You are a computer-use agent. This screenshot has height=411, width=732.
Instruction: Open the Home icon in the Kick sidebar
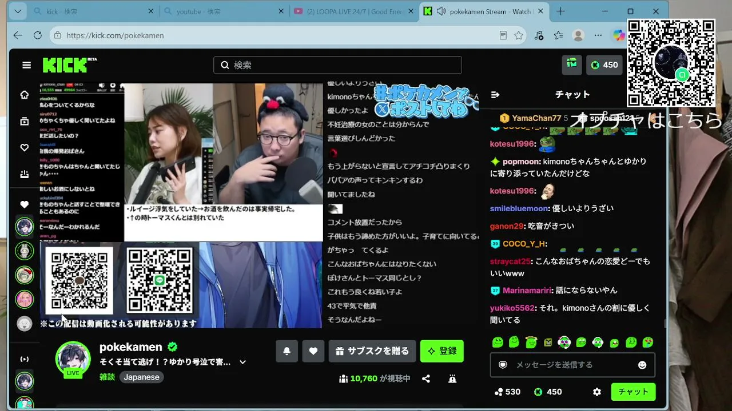(25, 95)
